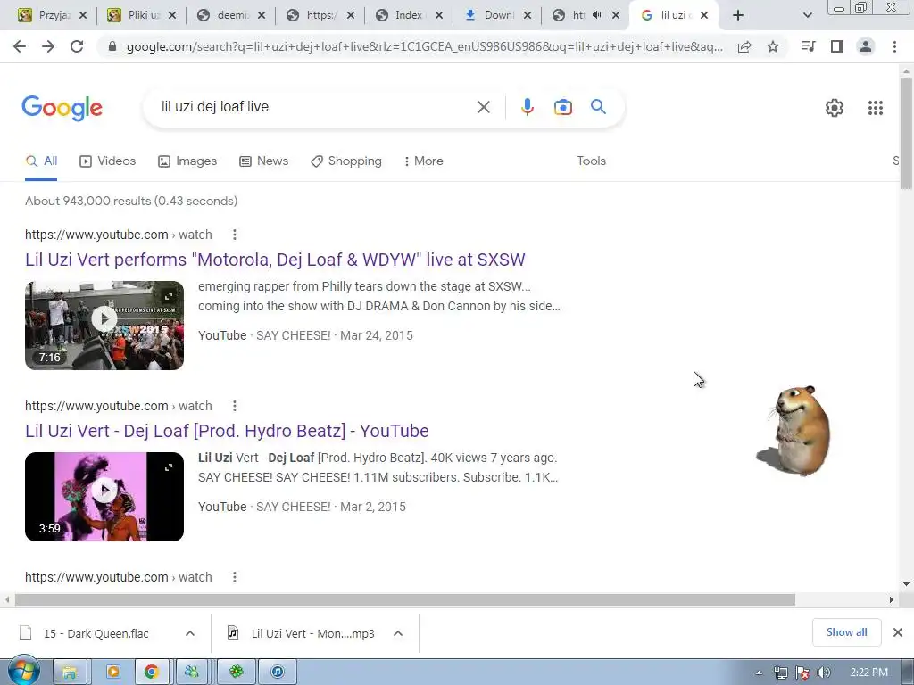Screen dimensions: 914x685
Task: Click the Google logo
Action: tap(62, 108)
